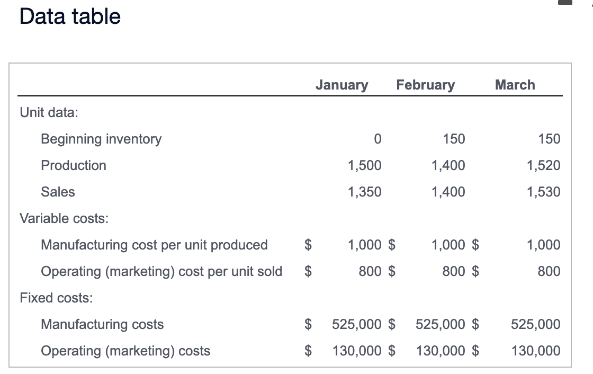Select "Operating (marketing) cost per unit sold" label
The width and height of the screenshot is (593, 374).
point(161,271)
